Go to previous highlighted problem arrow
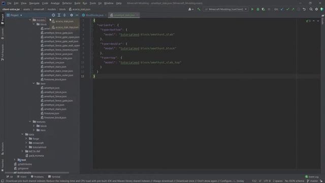325x183 pixels. coord(314,21)
